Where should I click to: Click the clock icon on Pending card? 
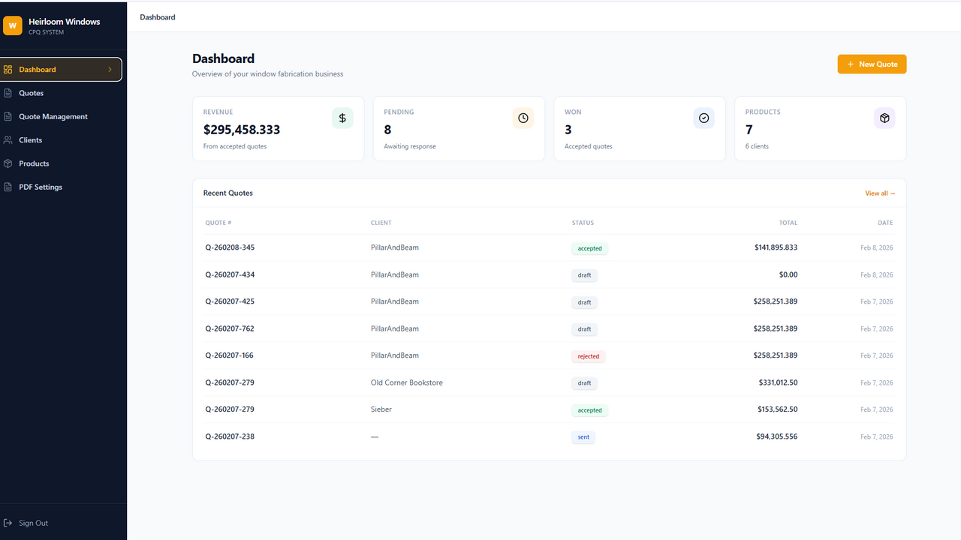tap(523, 118)
